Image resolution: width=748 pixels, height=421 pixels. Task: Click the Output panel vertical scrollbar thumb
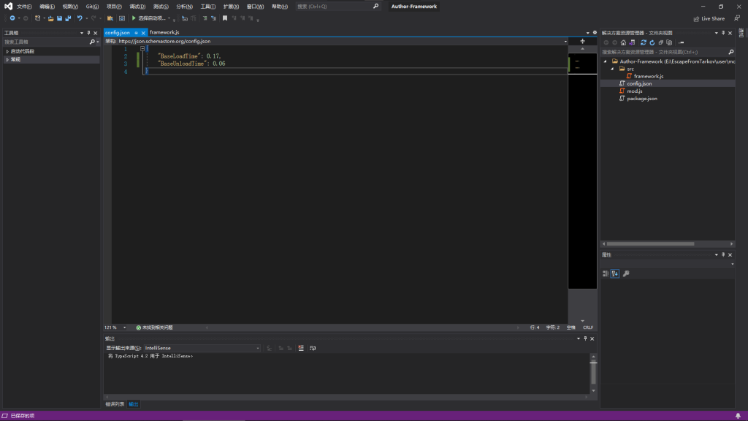(593, 371)
